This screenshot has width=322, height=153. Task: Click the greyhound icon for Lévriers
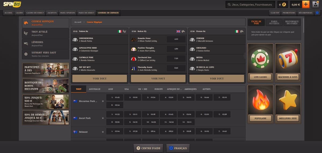click(x=26, y=44)
